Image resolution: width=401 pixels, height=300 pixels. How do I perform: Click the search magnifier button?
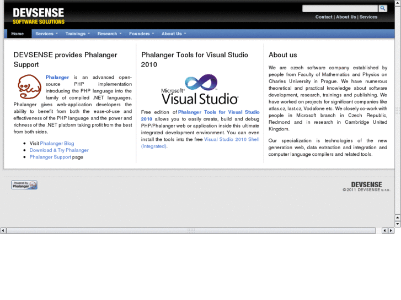(383, 8)
